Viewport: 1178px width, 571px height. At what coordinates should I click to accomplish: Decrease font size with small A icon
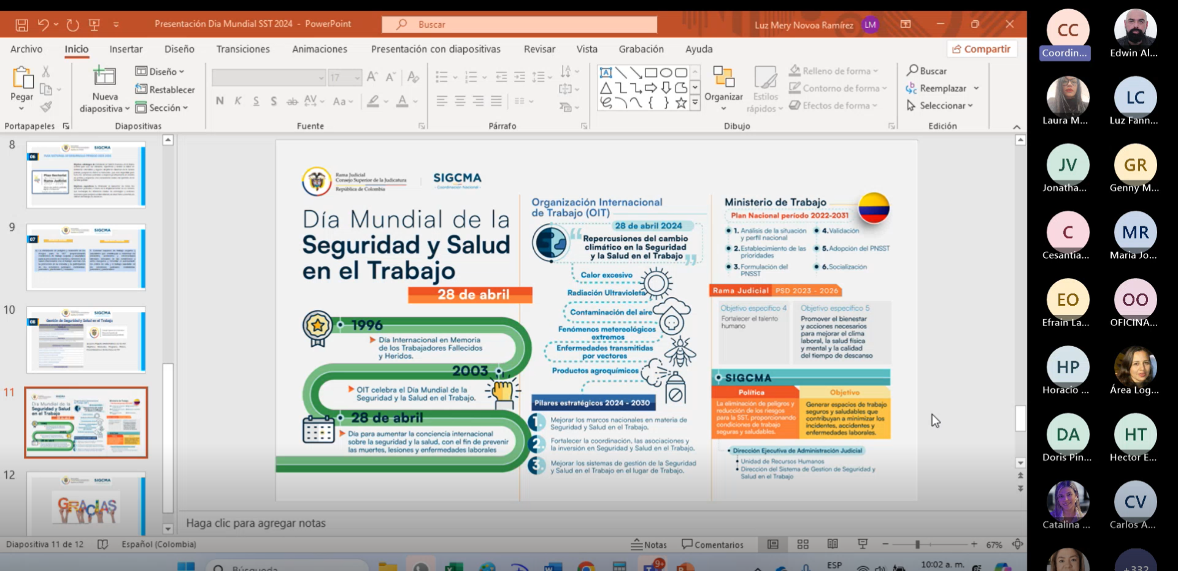(x=390, y=77)
